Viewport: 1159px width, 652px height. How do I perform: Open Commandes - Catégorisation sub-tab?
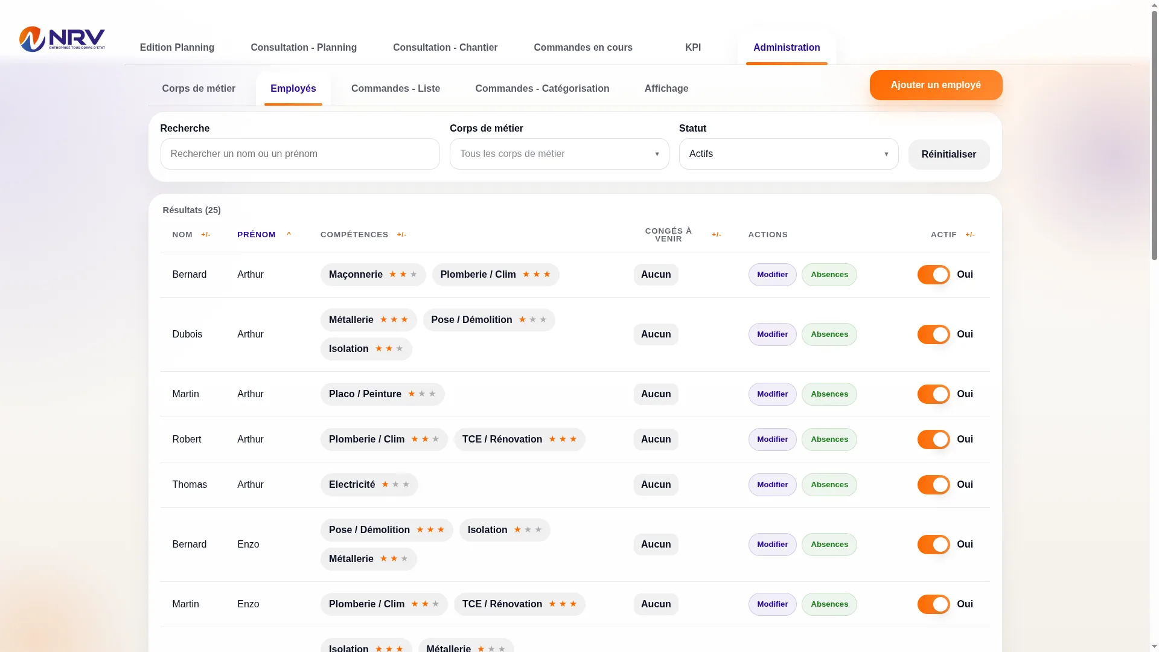(542, 89)
